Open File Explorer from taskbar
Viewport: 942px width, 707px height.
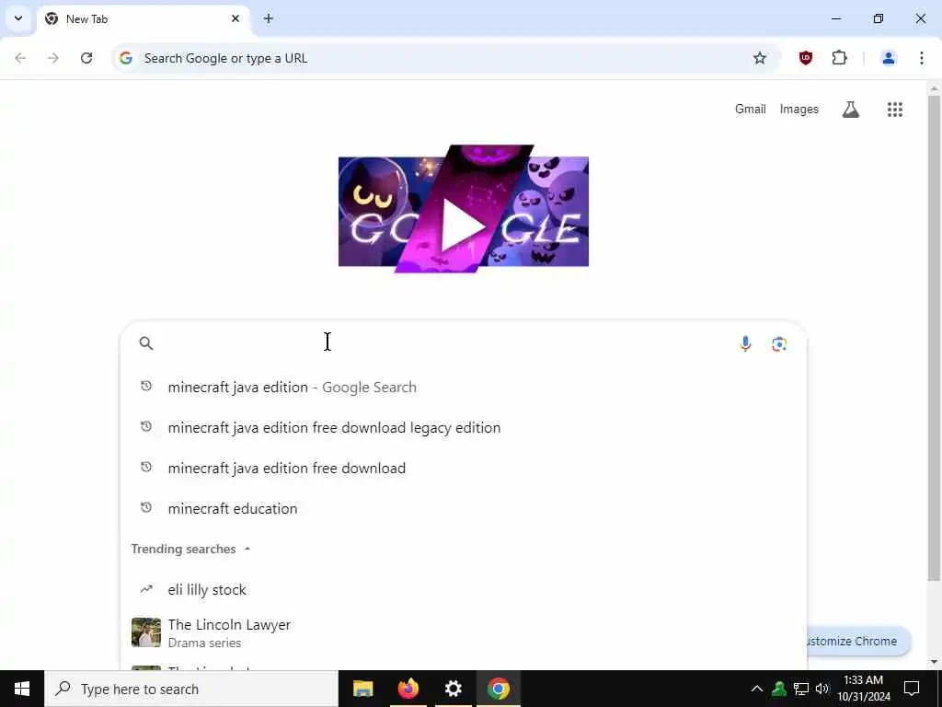point(362,689)
